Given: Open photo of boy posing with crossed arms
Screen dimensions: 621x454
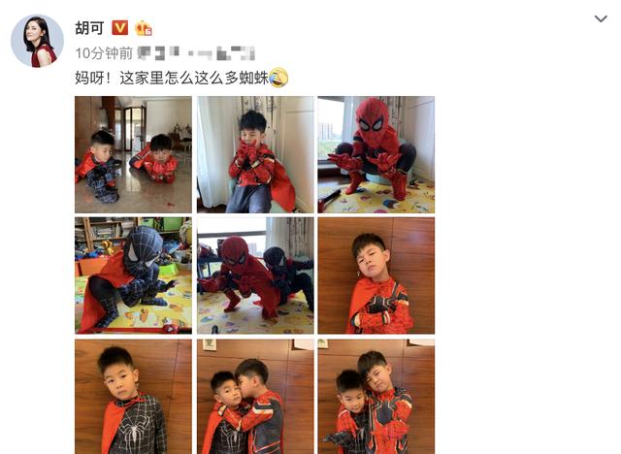Looking at the screenshot, I should pyautogui.click(x=376, y=276).
